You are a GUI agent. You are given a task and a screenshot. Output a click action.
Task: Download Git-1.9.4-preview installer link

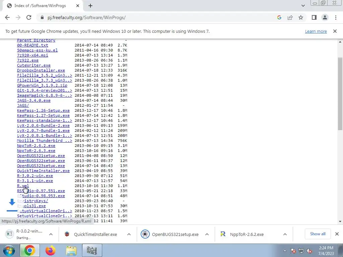click(x=45, y=90)
